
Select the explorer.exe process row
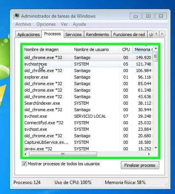(x=87, y=77)
